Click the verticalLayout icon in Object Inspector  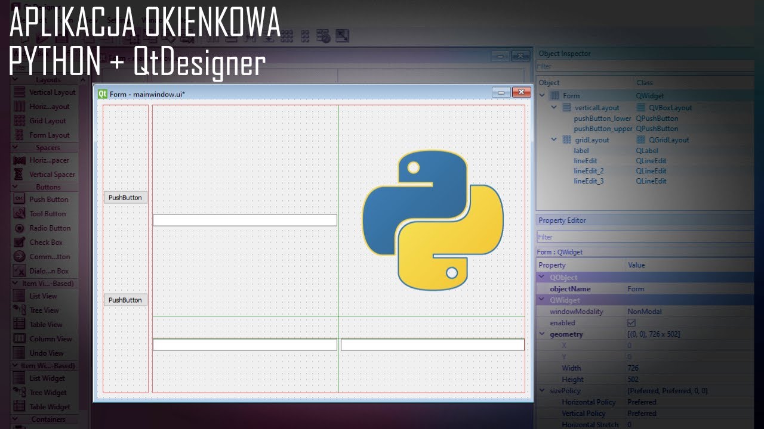pos(566,108)
